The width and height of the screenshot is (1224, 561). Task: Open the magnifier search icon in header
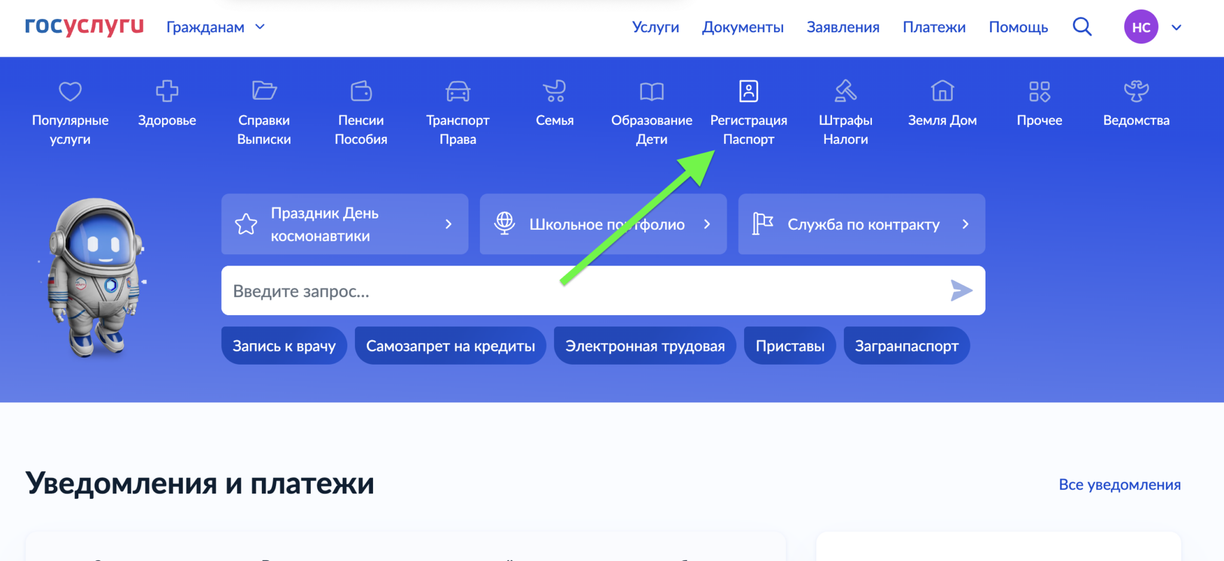1082,27
